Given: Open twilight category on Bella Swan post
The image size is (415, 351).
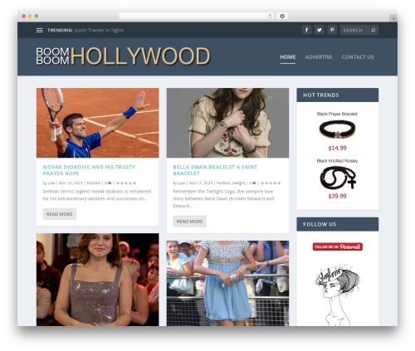Looking at the screenshot, I should coord(239,183).
